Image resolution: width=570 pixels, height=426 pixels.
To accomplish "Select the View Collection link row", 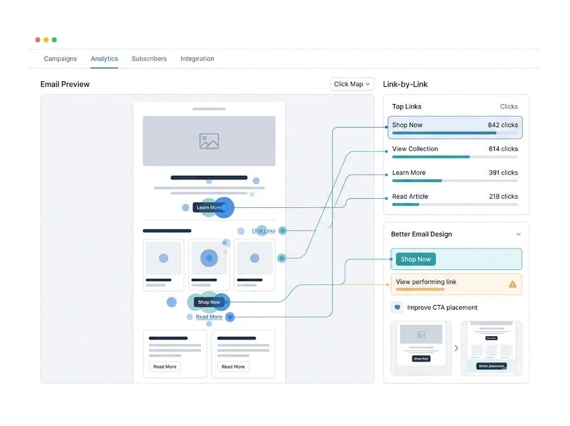I will point(455,151).
